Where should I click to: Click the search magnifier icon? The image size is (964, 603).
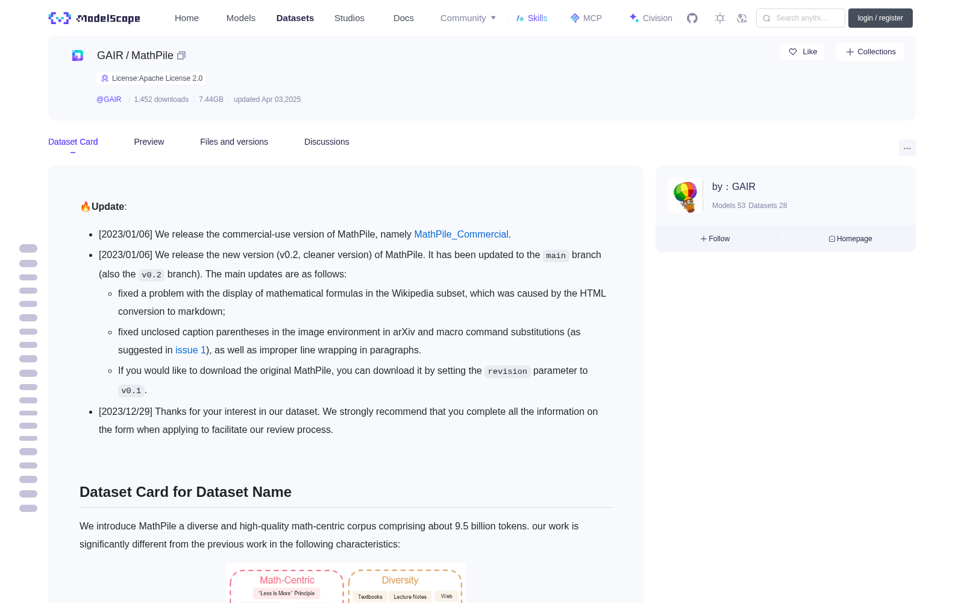(x=766, y=18)
